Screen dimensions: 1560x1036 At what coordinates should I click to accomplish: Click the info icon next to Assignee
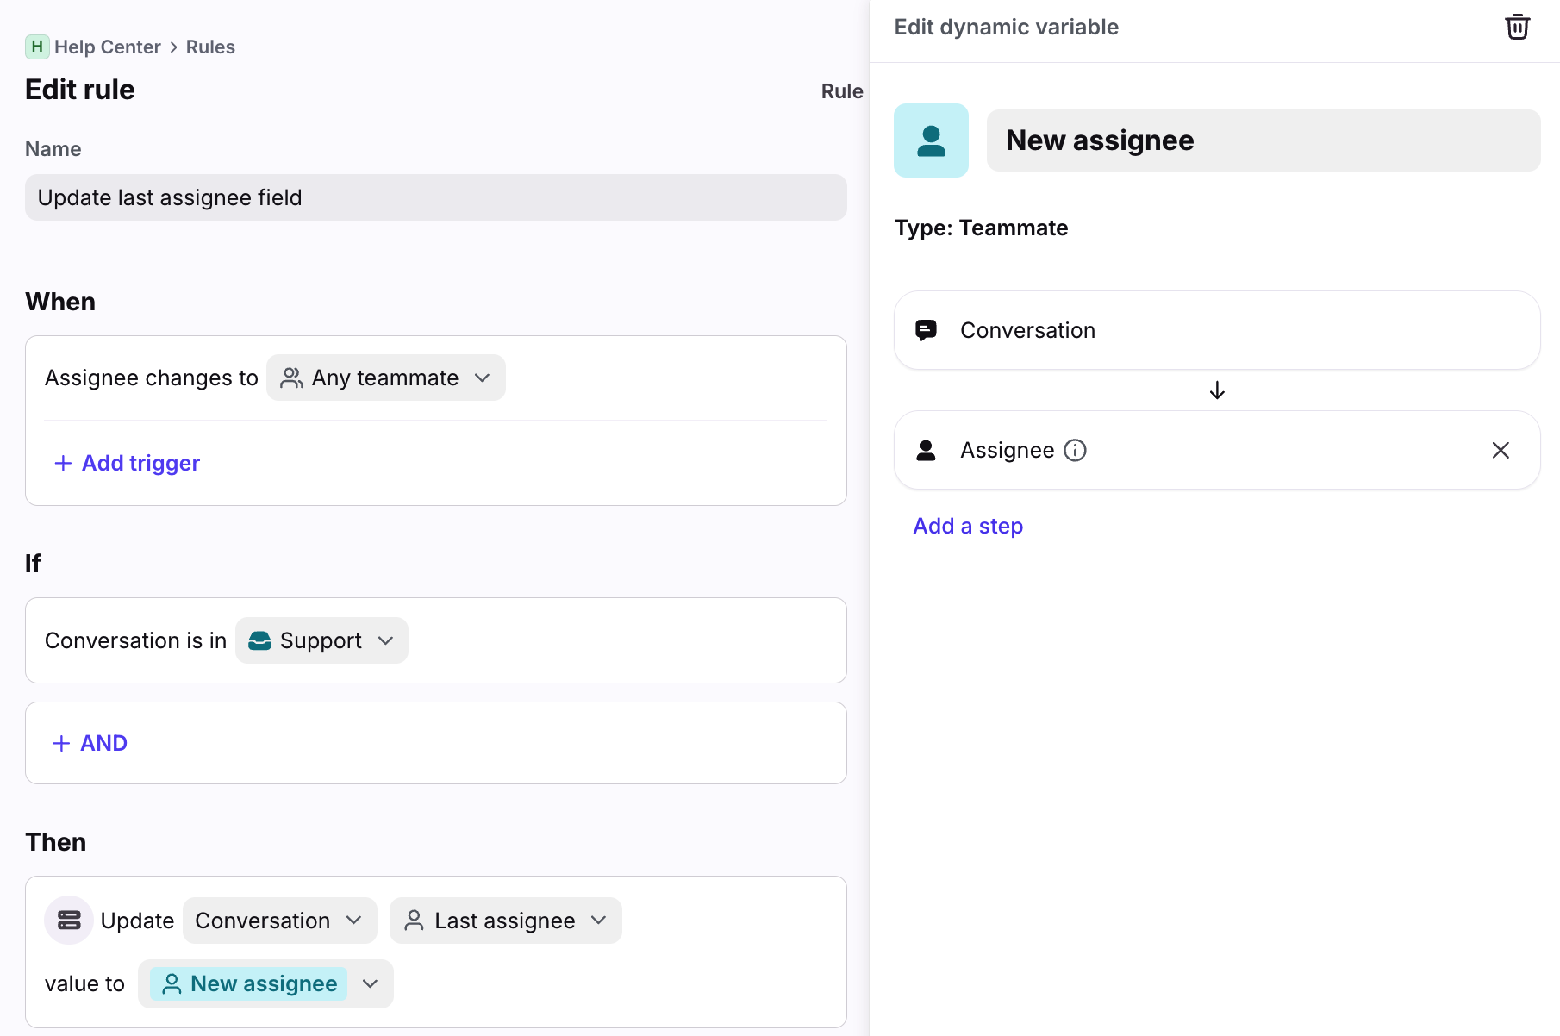1075,451
